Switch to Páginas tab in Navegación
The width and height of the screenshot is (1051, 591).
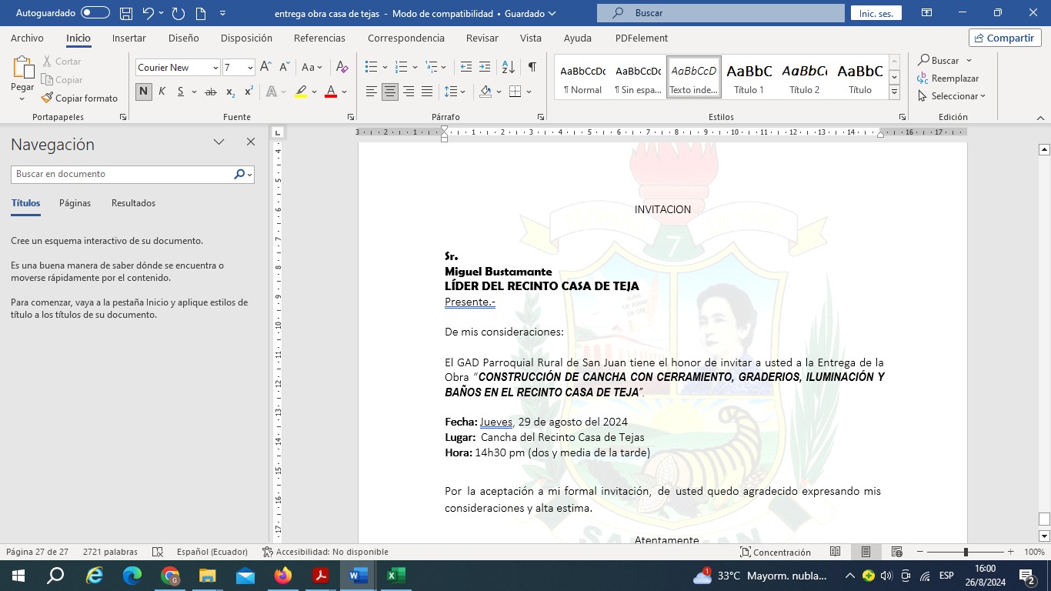pos(75,203)
